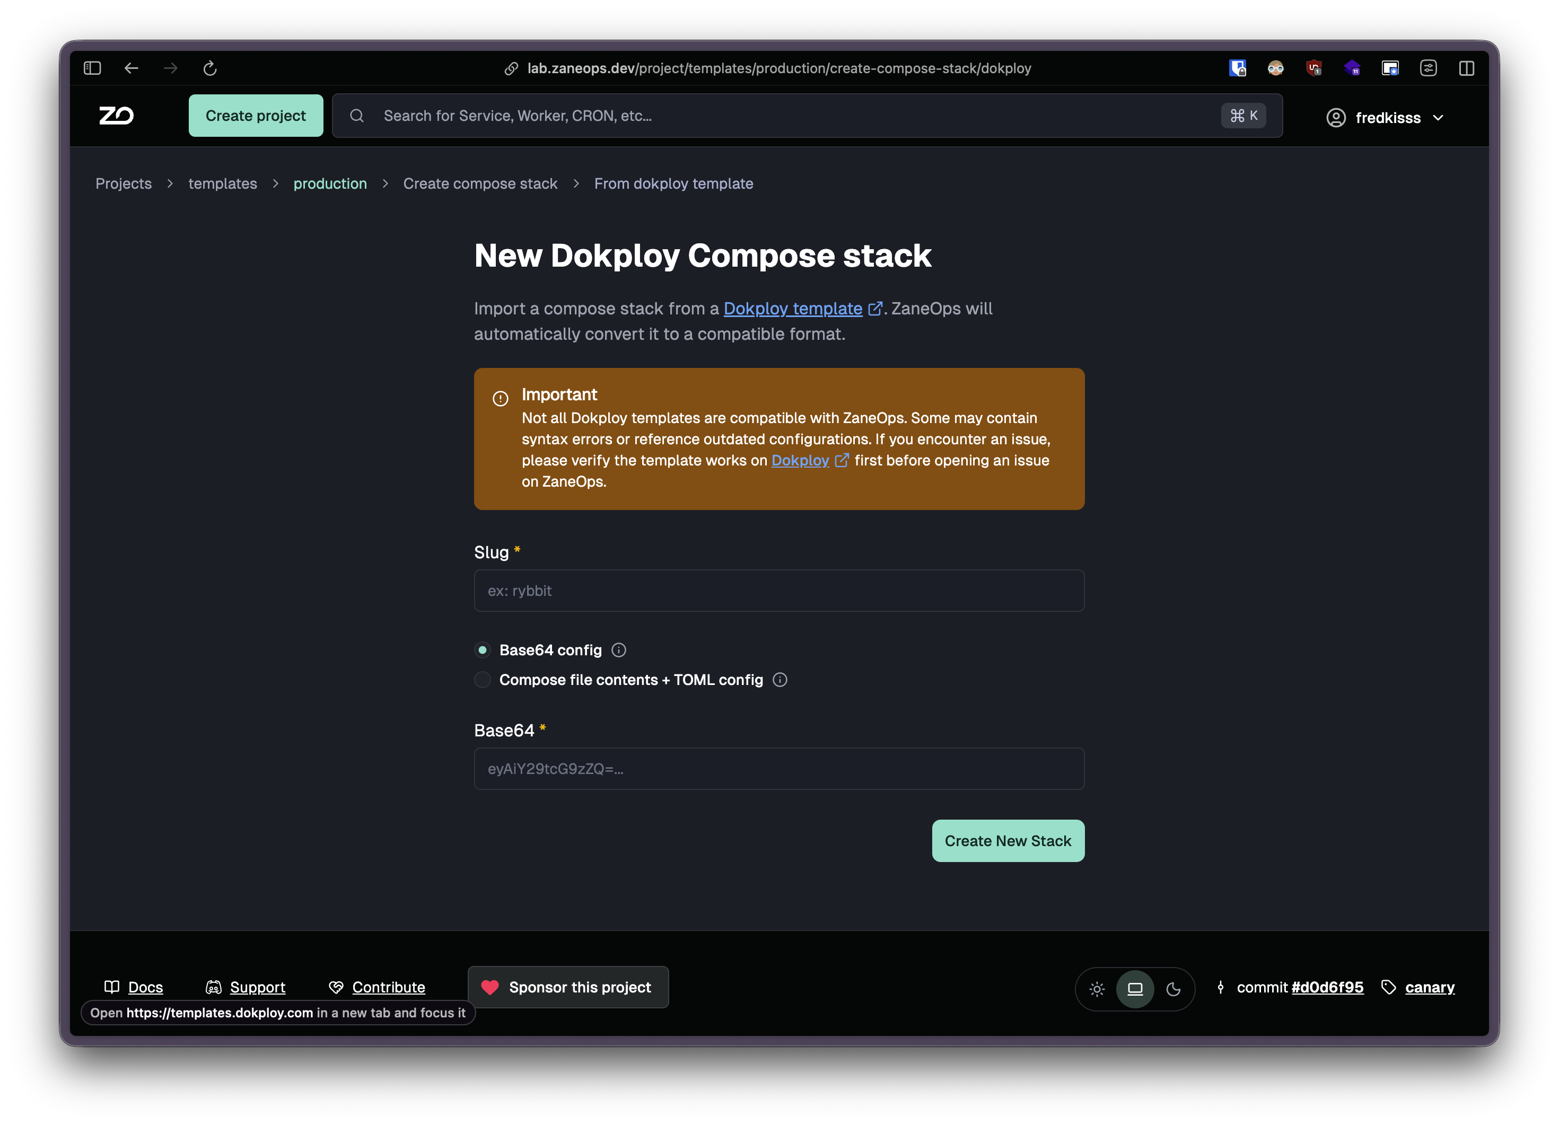Click the ZaneOps ZO logo
This screenshot has height=1125, width=1559.
coord(116,116)
